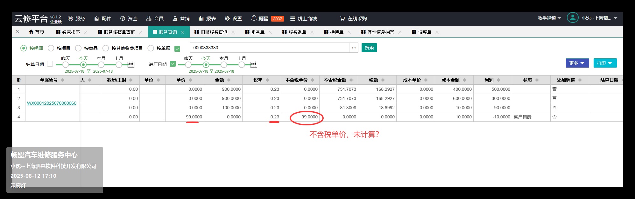Click the user avatar icon

point(572,18)
